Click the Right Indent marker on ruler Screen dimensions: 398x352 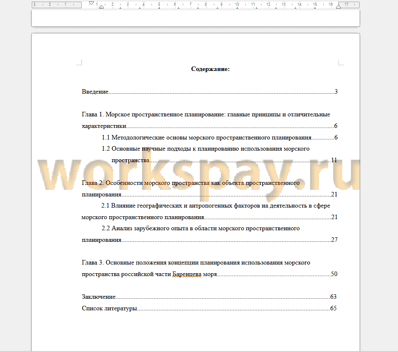(339, 7)
